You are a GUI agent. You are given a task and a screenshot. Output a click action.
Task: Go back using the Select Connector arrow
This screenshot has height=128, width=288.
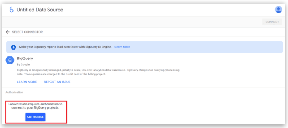7,32
